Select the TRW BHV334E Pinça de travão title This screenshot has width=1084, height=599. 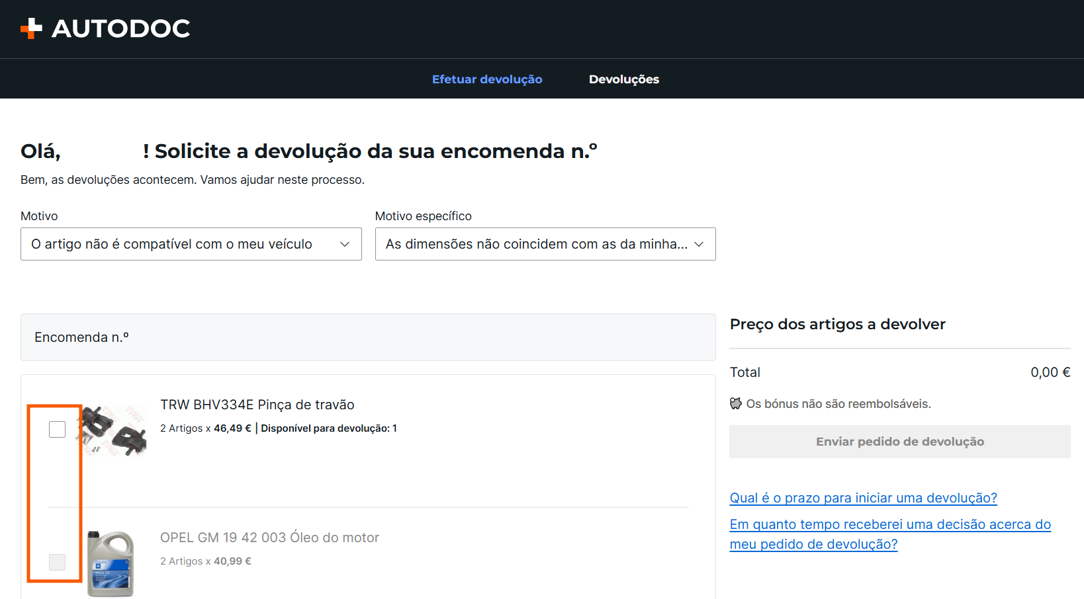(x=257, y=405)
